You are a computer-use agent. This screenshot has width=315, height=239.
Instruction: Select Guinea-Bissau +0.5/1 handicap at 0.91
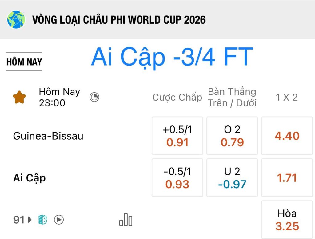(177, 136)
